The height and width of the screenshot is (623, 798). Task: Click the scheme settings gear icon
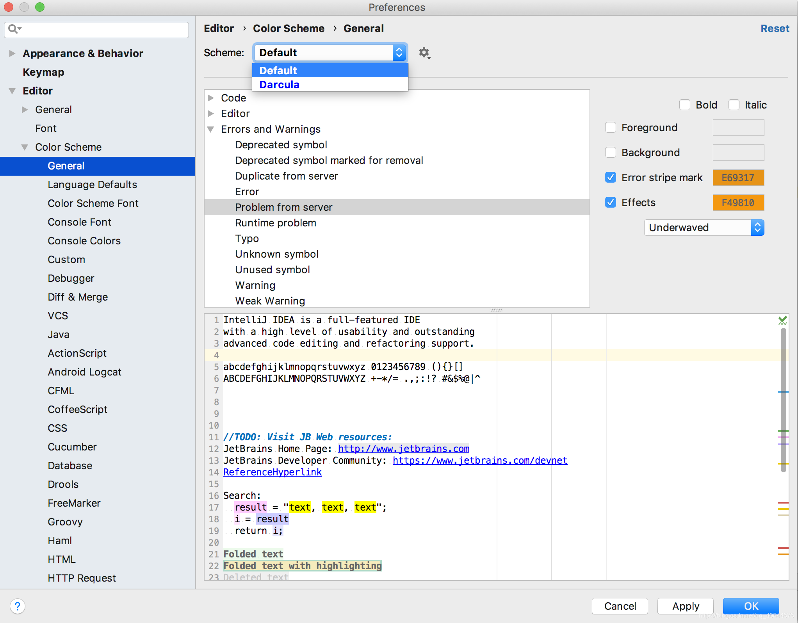tap(424, 53)
